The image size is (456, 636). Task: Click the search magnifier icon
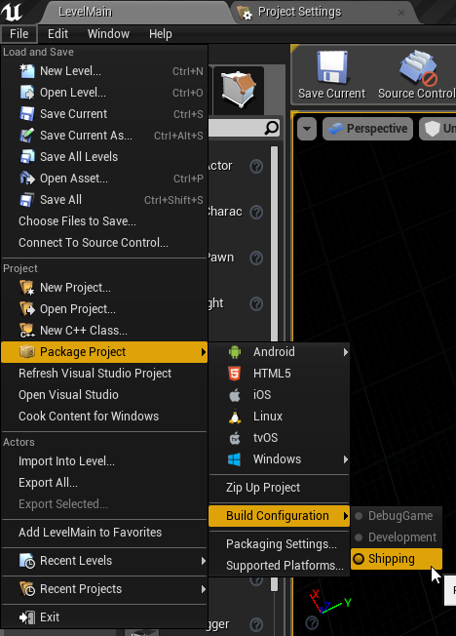pos(272,128)
